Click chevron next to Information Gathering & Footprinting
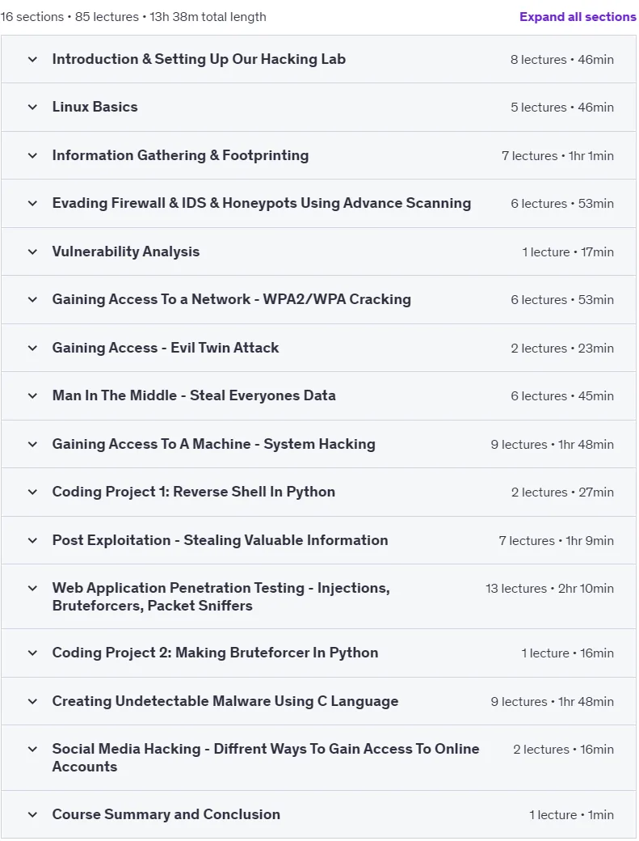This screenshot has width=639, height=841. 32,155
